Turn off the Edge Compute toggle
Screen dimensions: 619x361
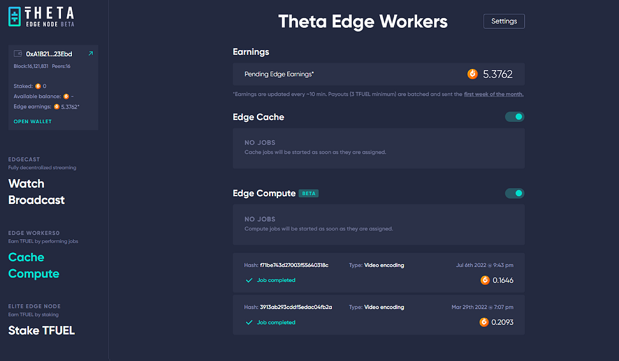tap(514, 194)
